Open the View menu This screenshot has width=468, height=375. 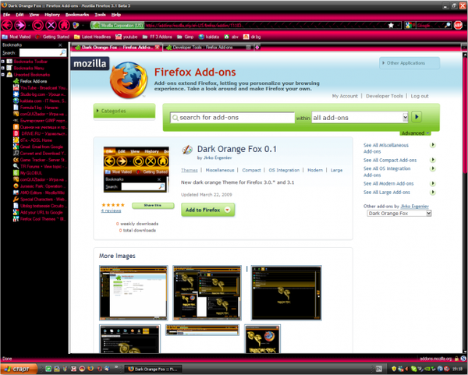coord(34,15)
